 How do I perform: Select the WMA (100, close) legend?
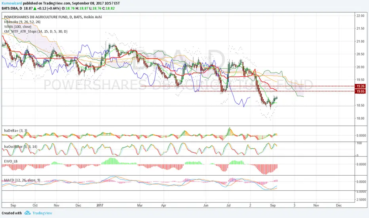tap(18, 27)
